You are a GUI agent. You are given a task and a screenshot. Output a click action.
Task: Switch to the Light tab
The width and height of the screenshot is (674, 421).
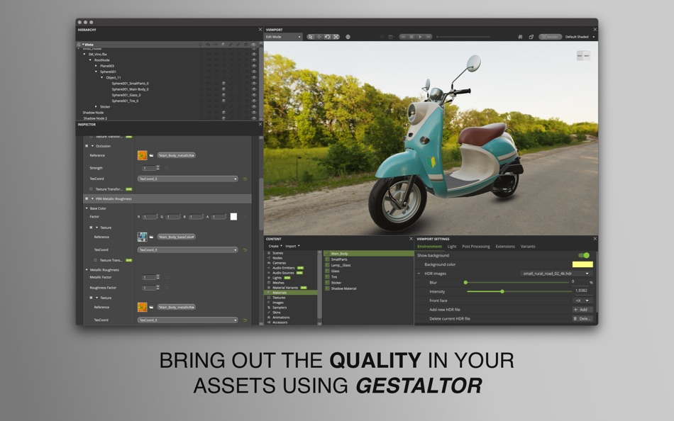tap(452, 247)
